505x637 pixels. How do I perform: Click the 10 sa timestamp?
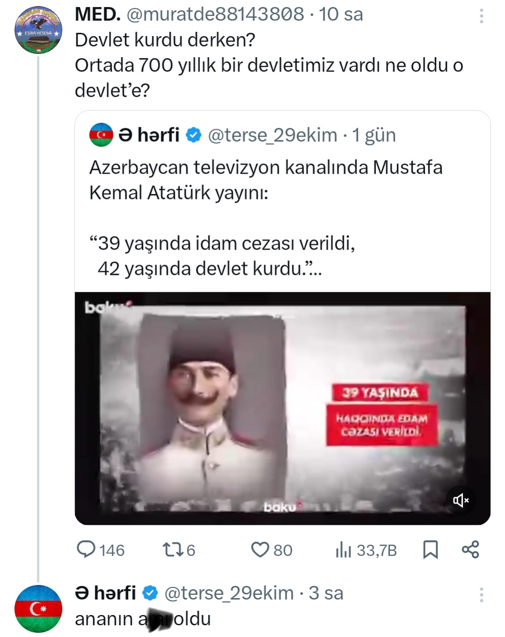click(x=341, y=15)
